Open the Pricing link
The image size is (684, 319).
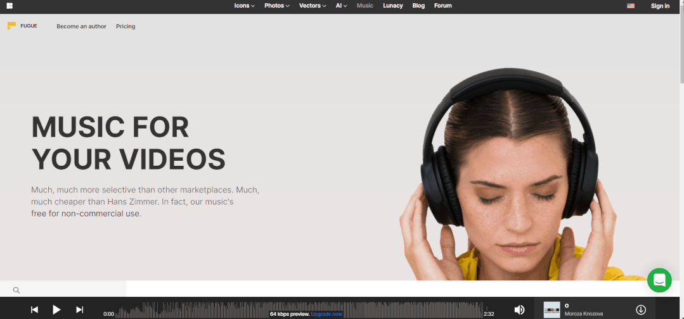click(126, 26)
